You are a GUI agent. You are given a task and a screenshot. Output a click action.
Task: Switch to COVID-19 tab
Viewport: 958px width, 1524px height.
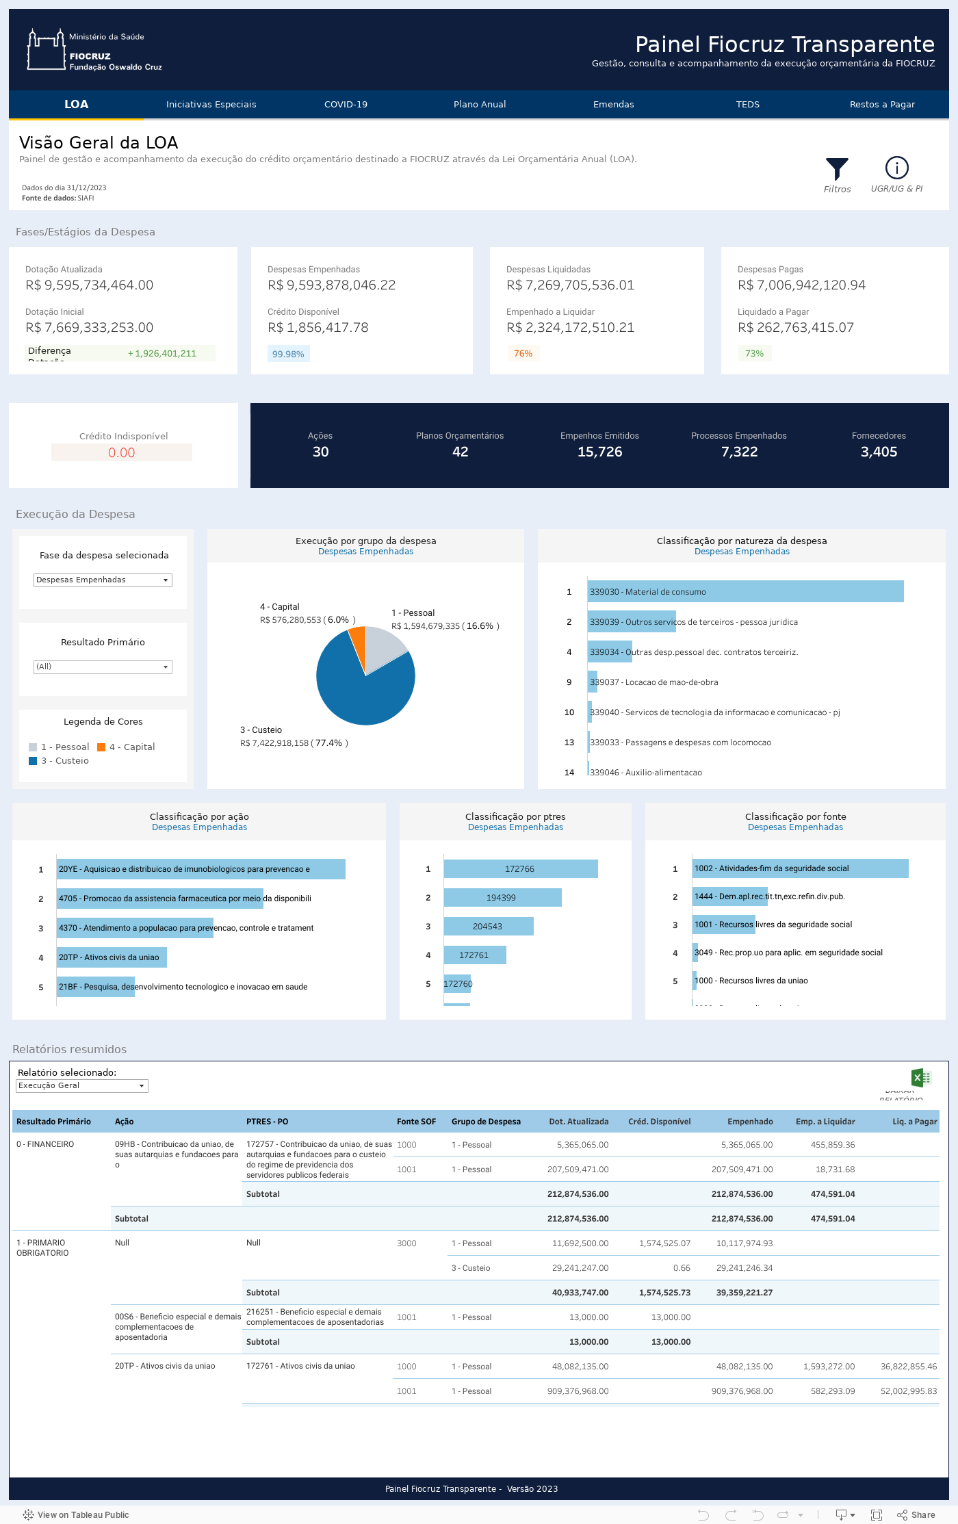tap(346, 104)
